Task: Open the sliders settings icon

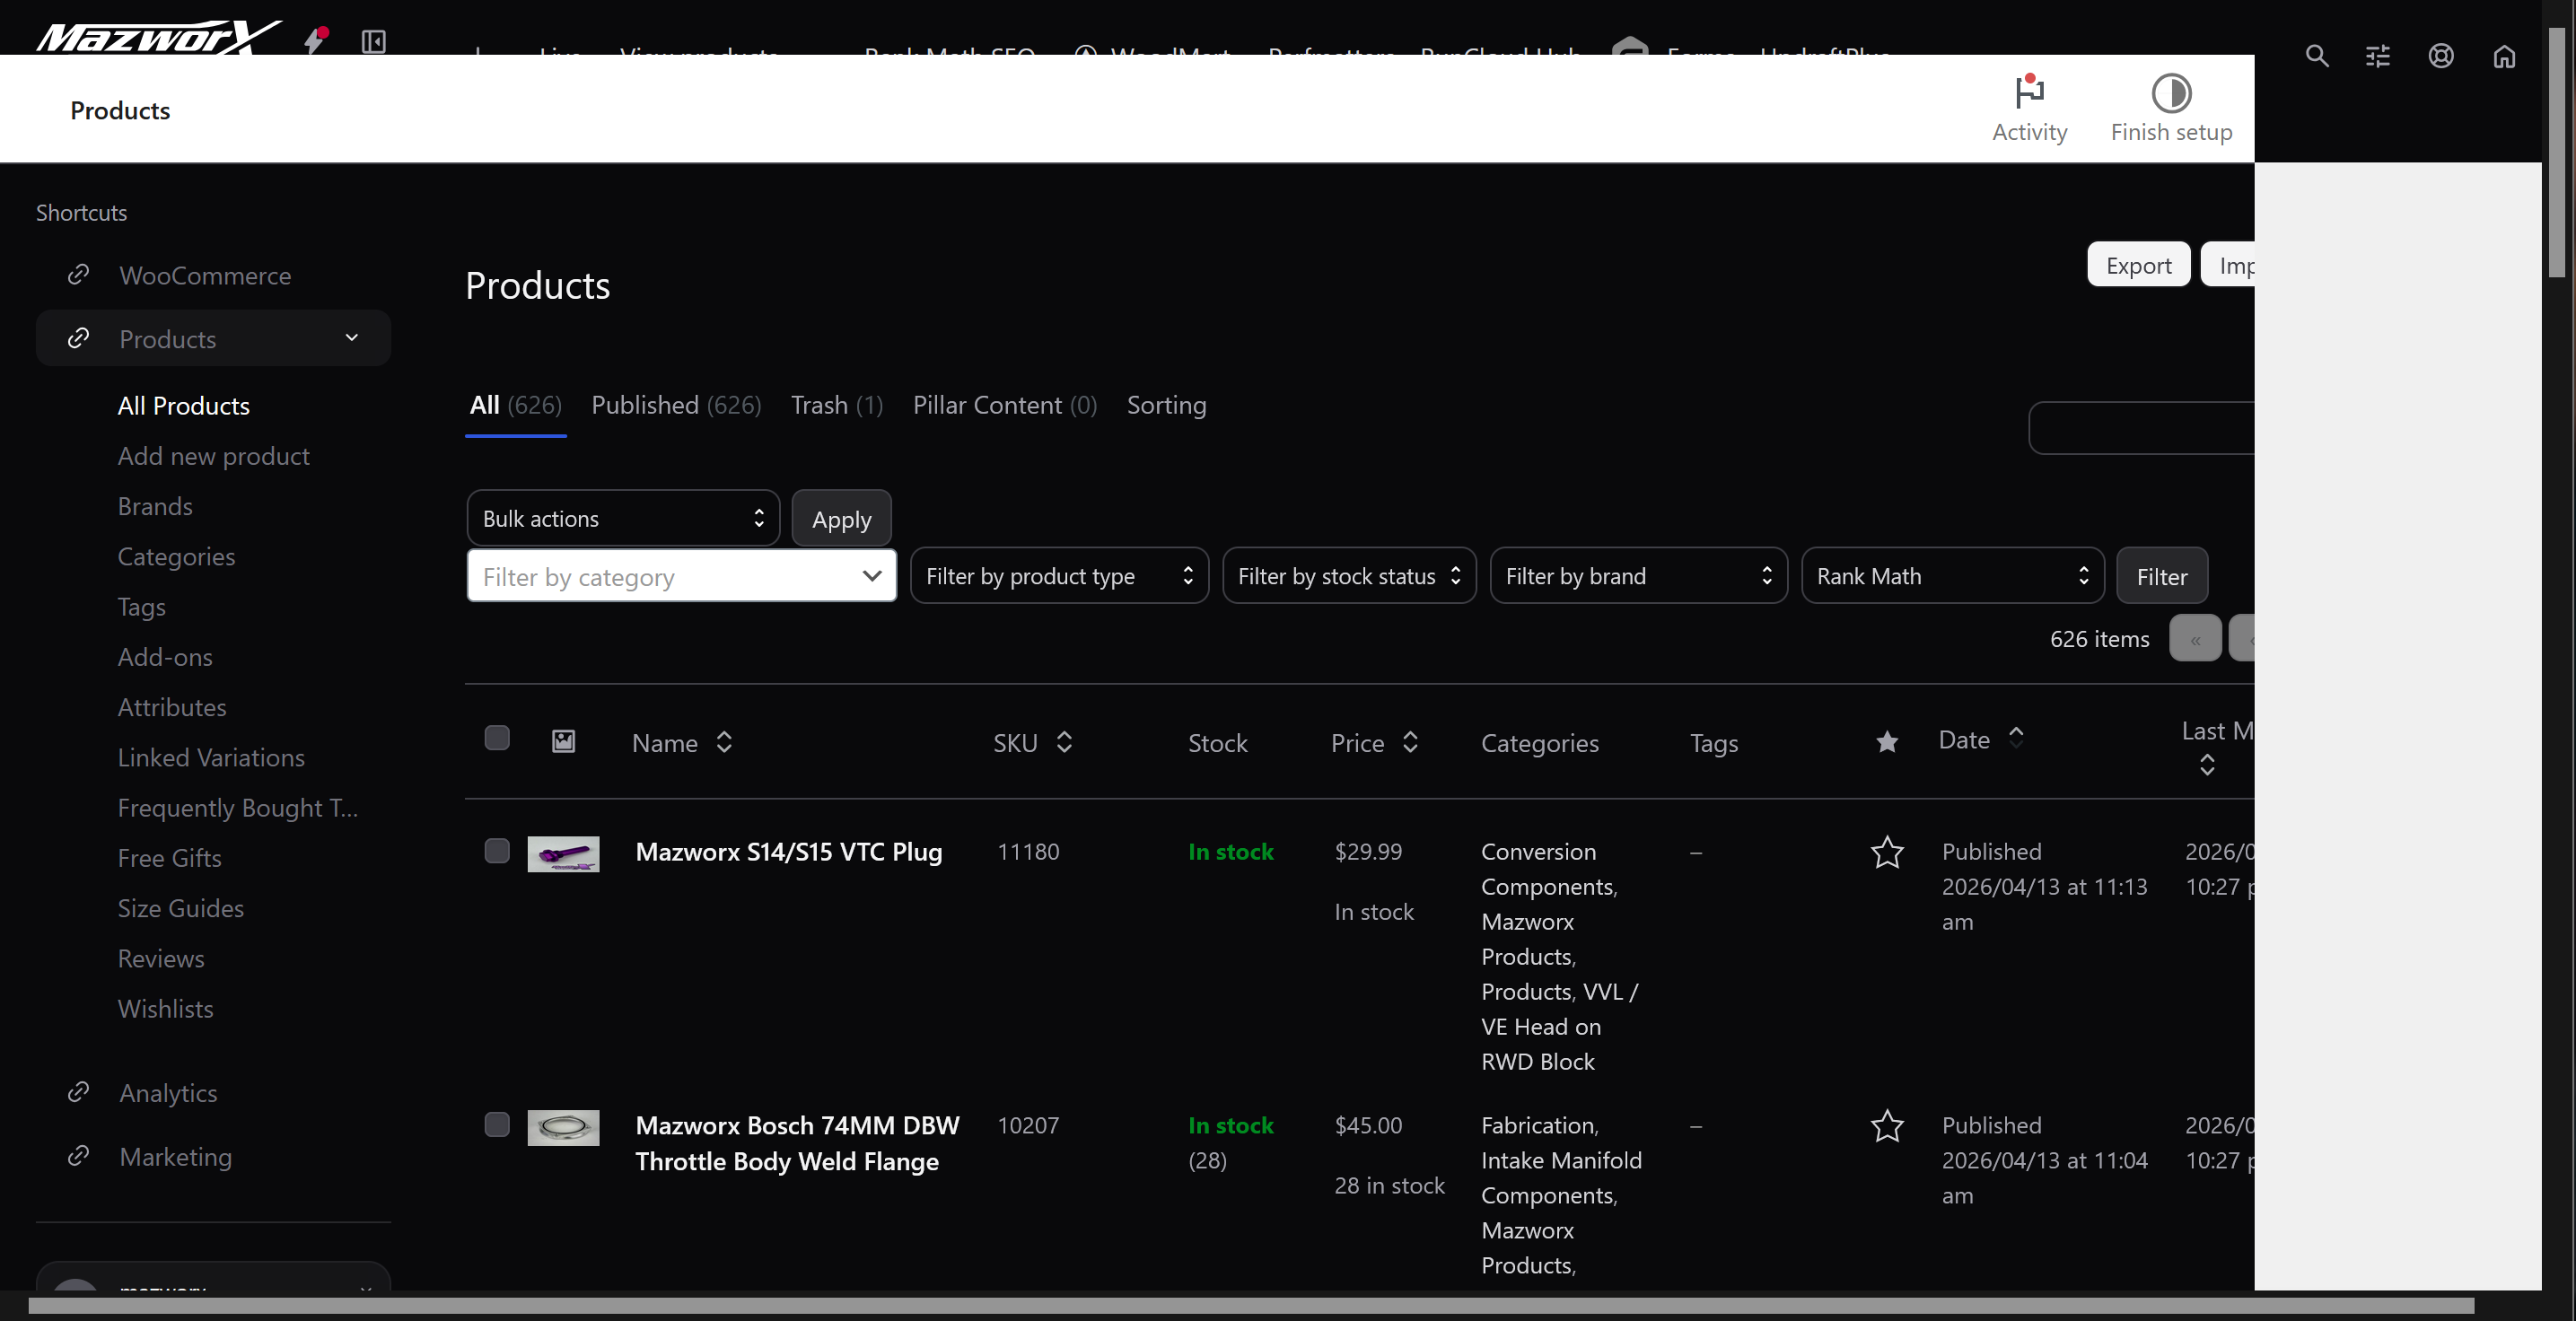Action: tap(2378, 56)
